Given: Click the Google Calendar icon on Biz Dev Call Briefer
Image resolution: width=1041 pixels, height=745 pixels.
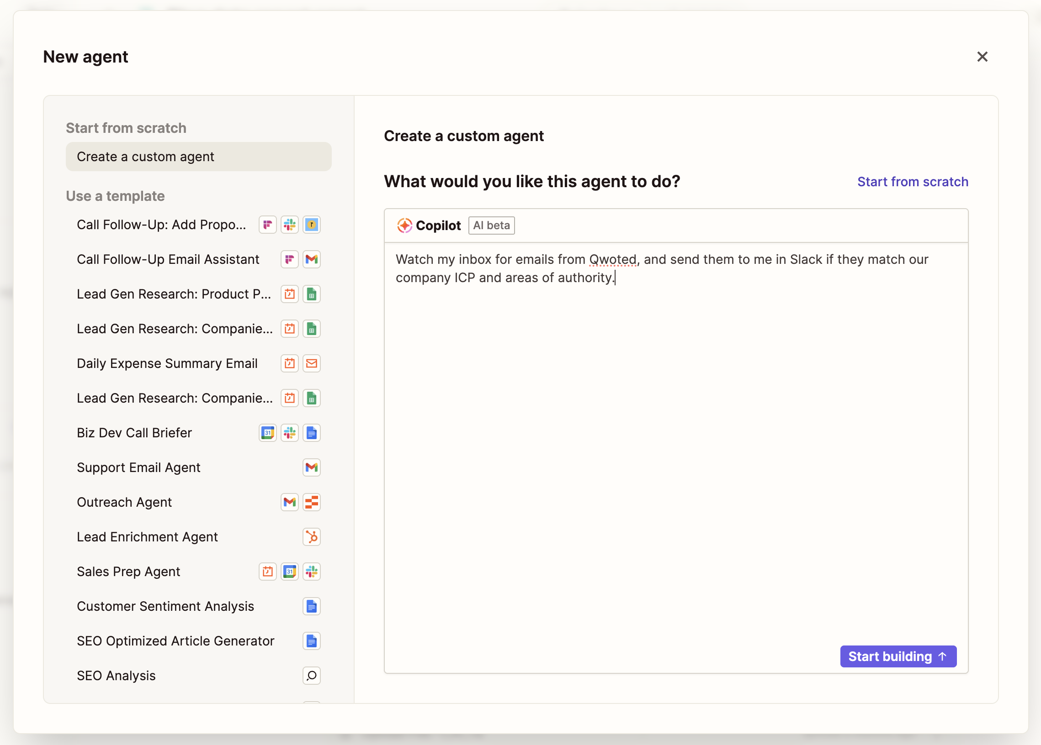Looking at the screenshot, I should click(268, 432).
